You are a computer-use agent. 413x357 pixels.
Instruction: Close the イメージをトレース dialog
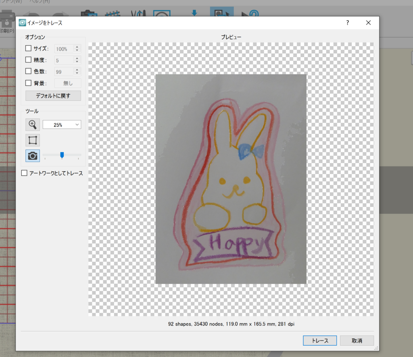coord(368,23)
